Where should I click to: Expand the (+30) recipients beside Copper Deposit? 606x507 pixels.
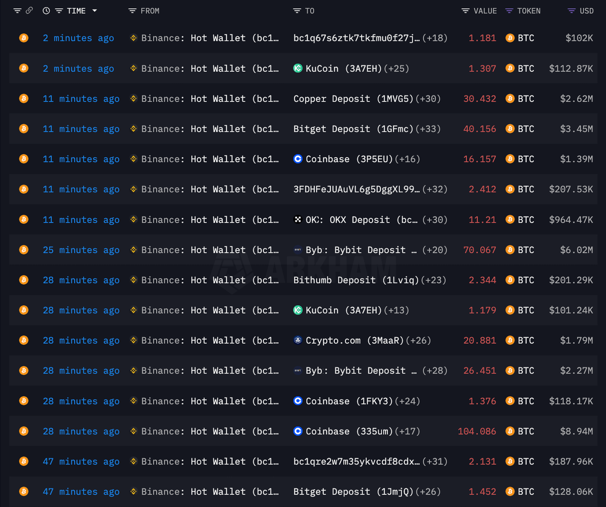point(428,99)
